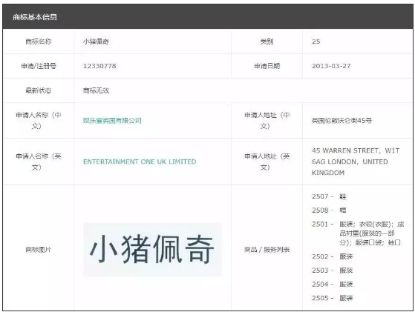Select the category value 25
The image size is (415, 312).
tap(316, 42)
